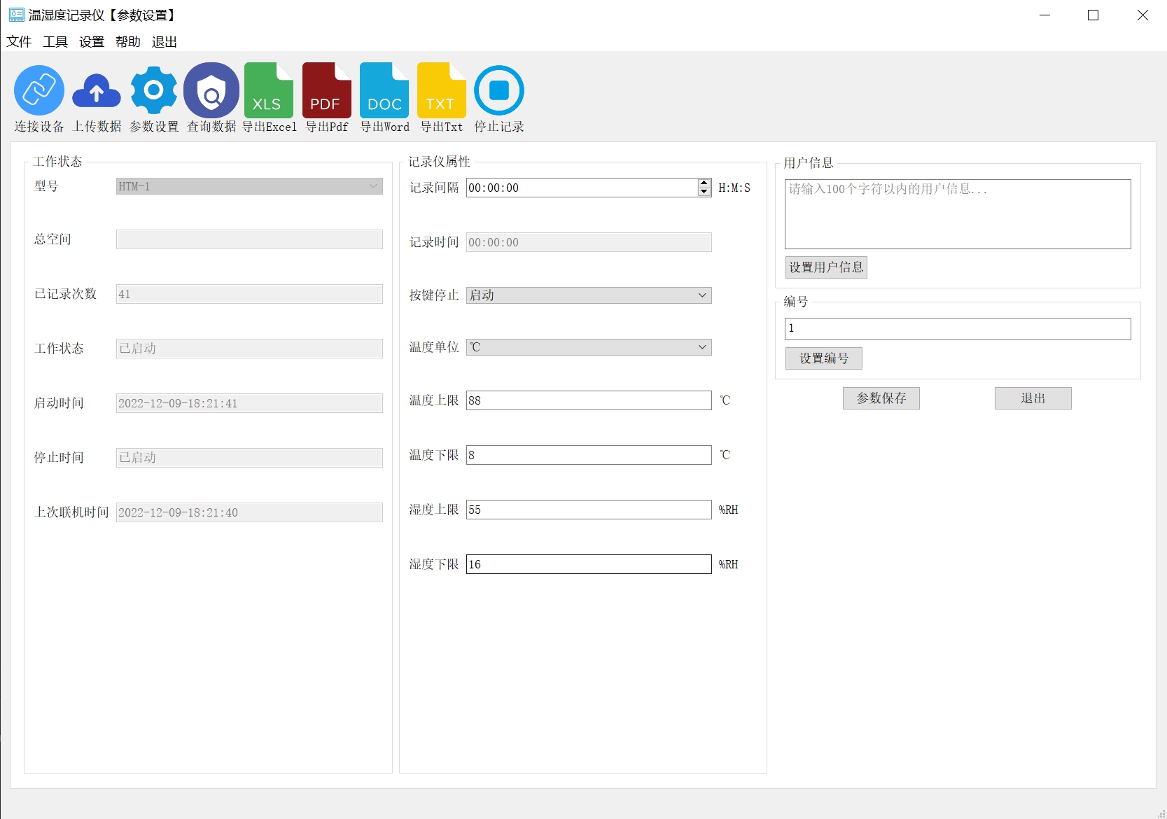Viewport: 1167px width, 819px height.
Task: Click the 上传数据 cloud upload icon
Action: (97, 90)
